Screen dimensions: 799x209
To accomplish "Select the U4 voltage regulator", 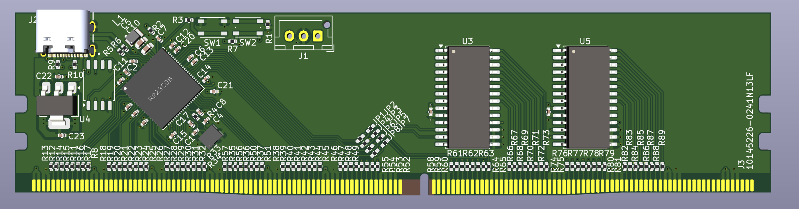I will pos(57,106).
